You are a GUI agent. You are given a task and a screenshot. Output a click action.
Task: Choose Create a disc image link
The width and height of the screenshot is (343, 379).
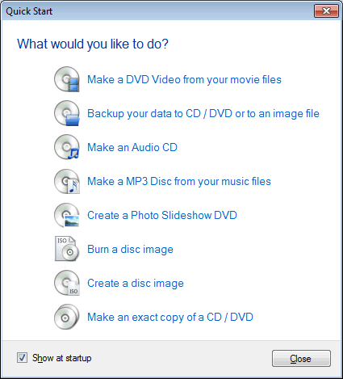[136, 284]
